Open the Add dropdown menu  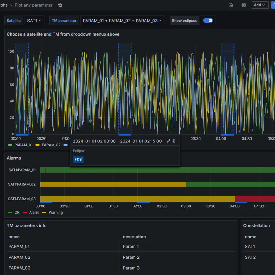point(260,5)
